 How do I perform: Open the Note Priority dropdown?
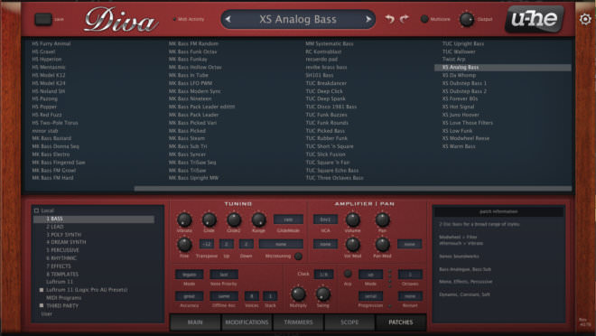click(224, 274)
